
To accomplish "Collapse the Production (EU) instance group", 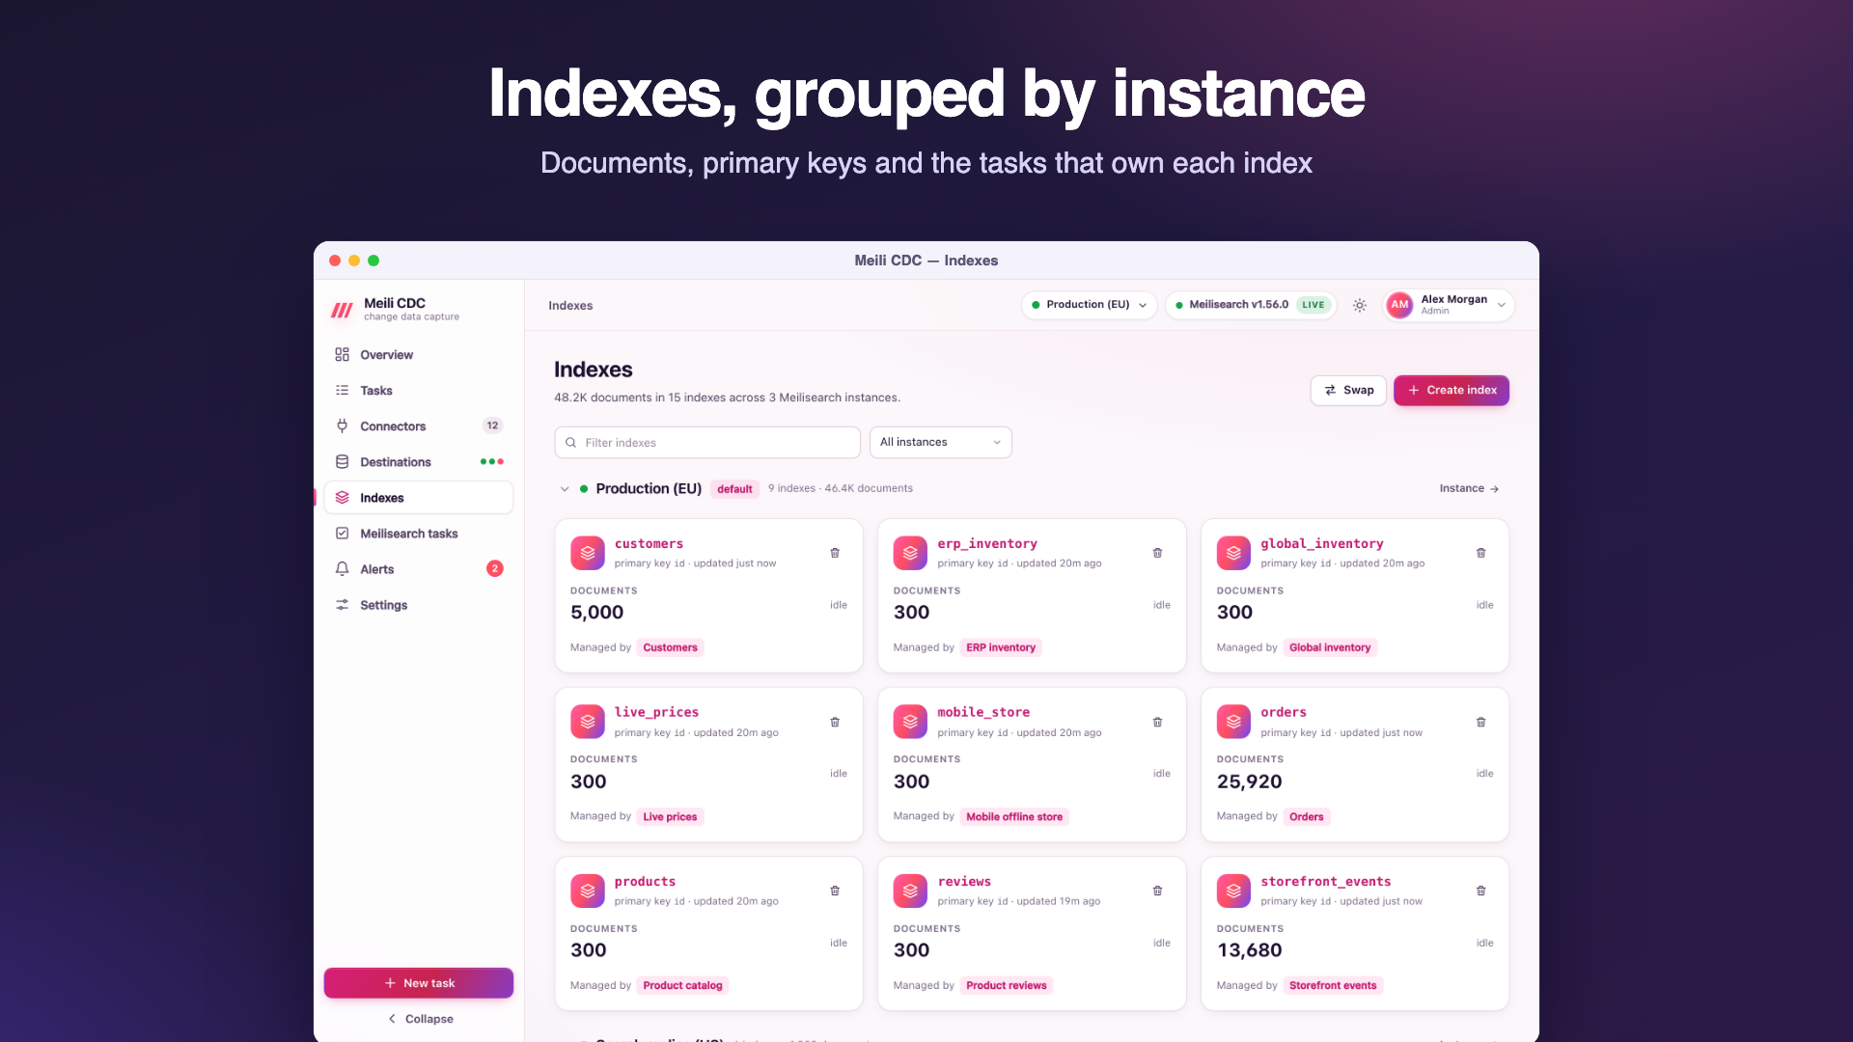I will tap(565, 489).
